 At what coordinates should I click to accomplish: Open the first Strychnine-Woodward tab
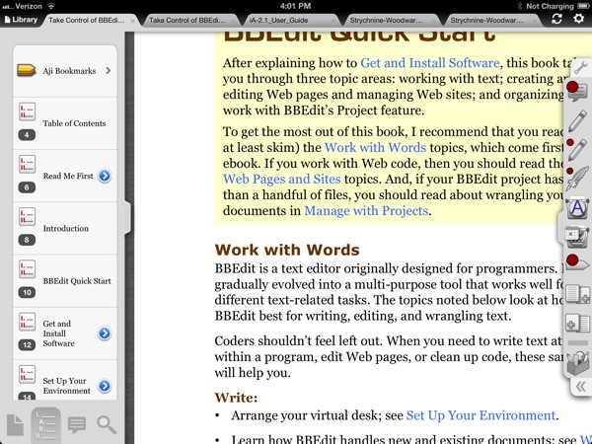click(386, 20)
